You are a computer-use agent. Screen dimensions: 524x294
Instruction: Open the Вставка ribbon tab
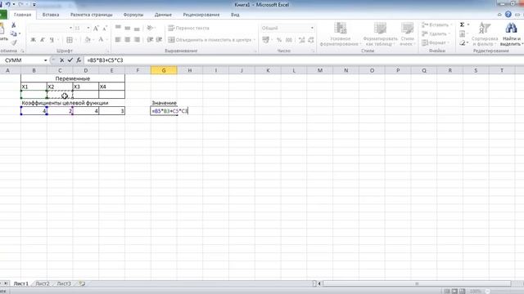tap(51, 15)
